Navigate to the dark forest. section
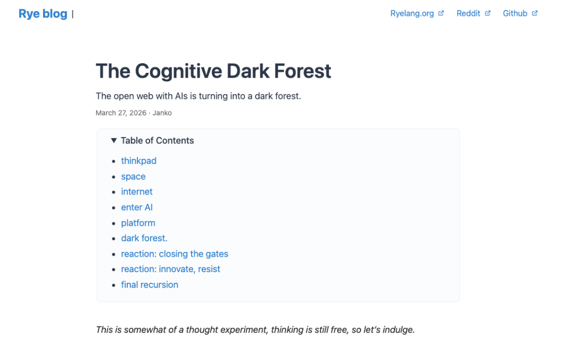The image size is (575, 346). [144, 238]
